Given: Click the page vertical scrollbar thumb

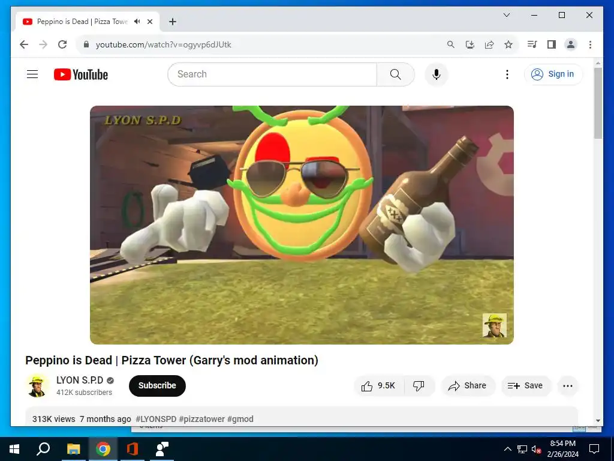Looking at the screenshot, I should pyautogui.click(x=598, y=103).
